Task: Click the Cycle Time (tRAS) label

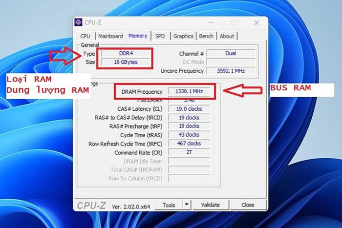Action: pos(141,135)
